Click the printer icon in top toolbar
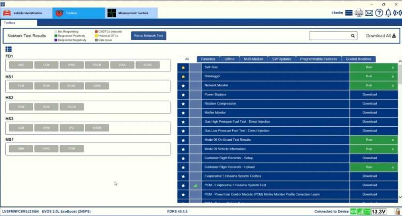The width and height of the screenshot is (402, 216). pyautogui.click(x=359, y=13)
